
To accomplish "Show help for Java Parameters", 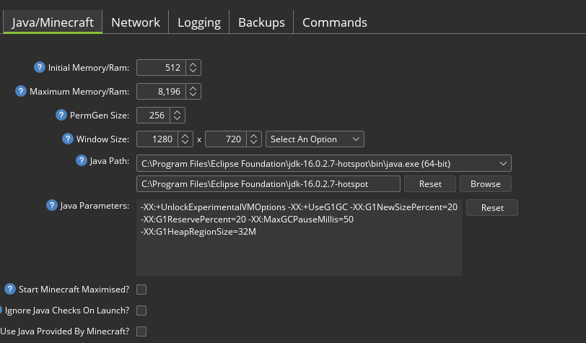I will (52, 205).
